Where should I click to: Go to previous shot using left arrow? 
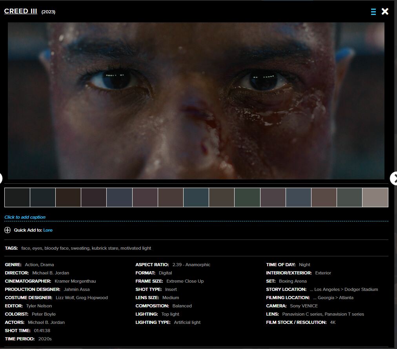click(1, 178)
